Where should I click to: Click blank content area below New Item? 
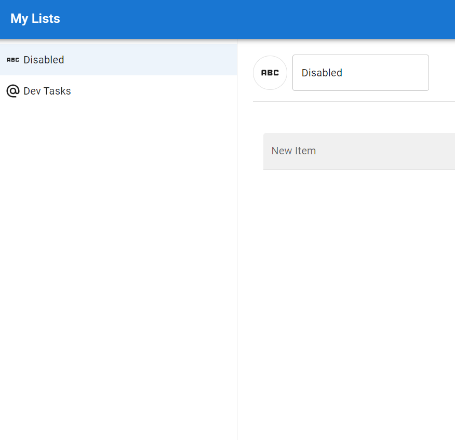click(346, 290)
